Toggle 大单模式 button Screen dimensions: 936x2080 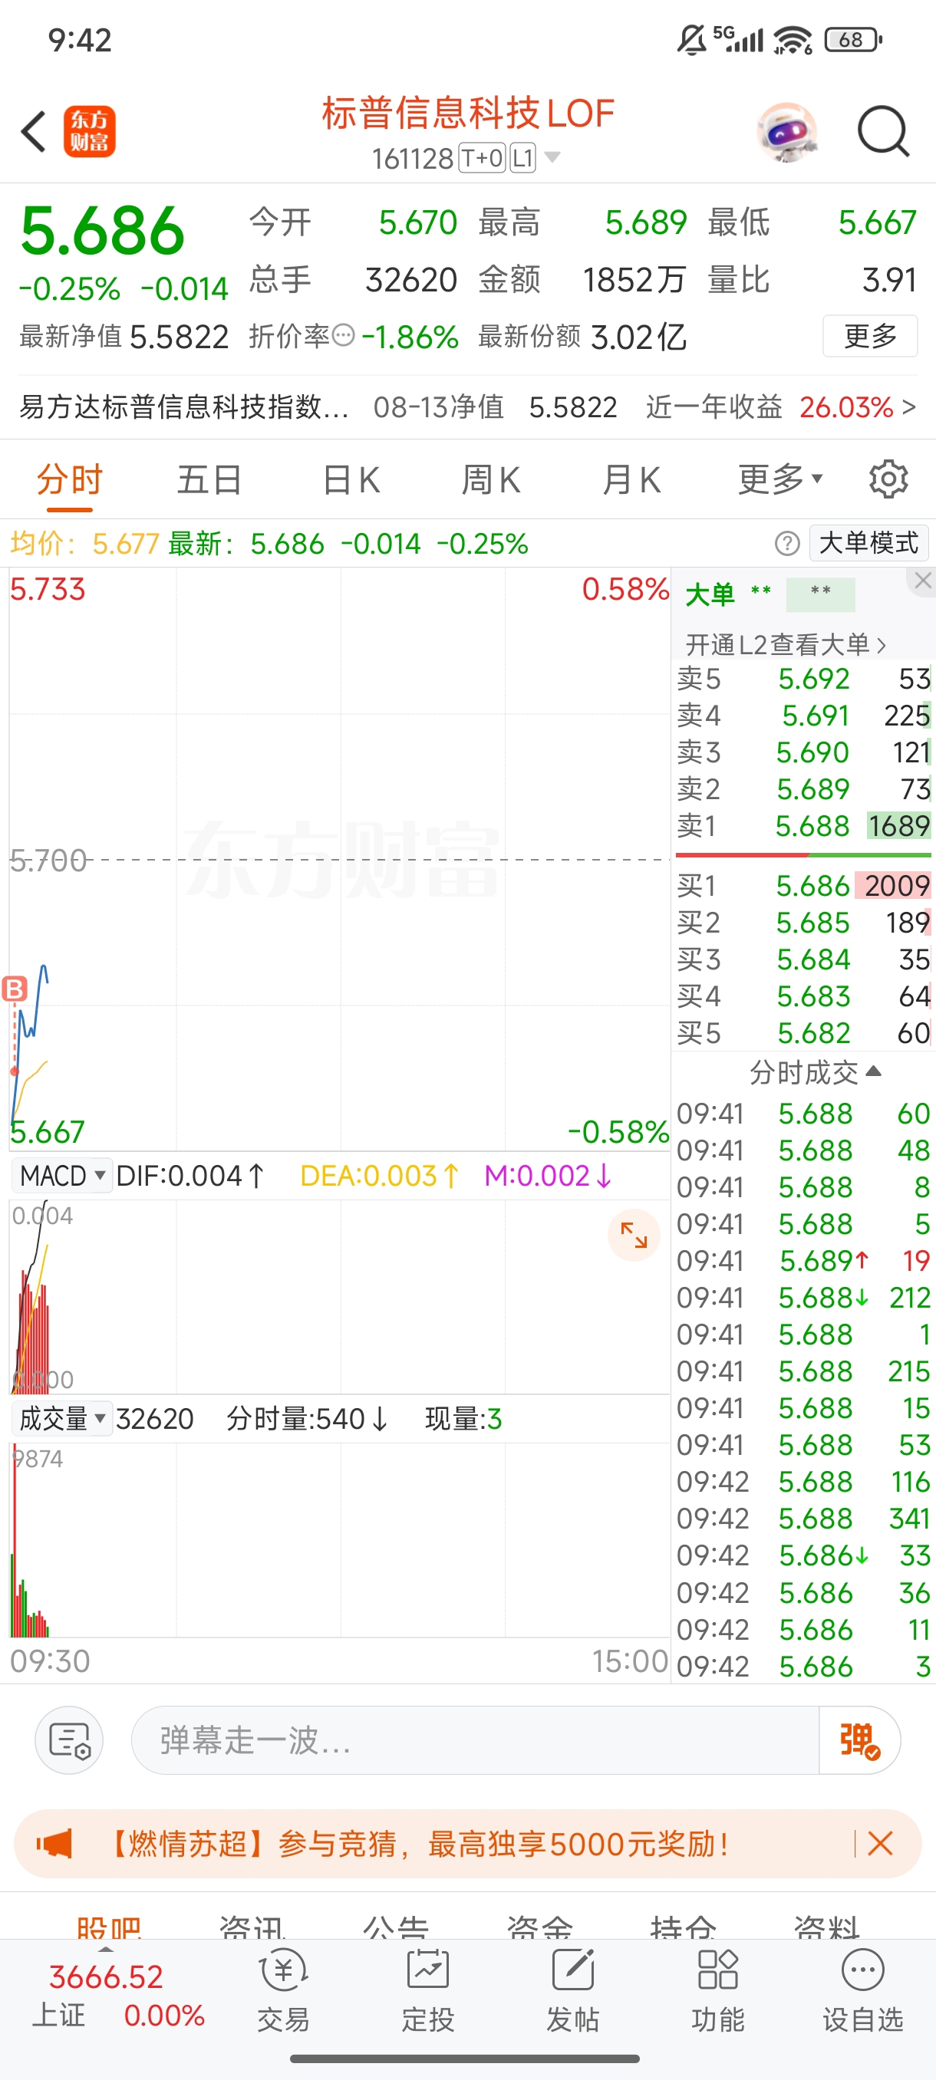point(869,542)
